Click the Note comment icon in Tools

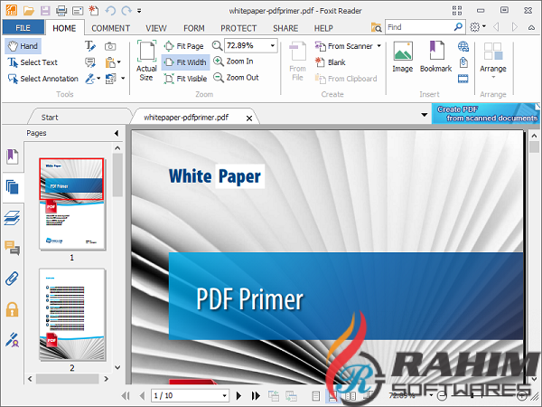pyautogui.click(x=90, y=62)
